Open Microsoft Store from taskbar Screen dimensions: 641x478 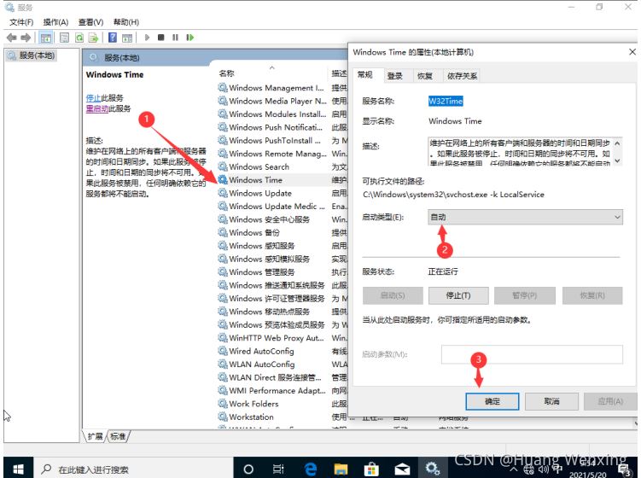tap(371, 469)
